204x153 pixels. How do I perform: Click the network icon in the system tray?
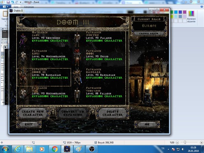coord(178,149)
